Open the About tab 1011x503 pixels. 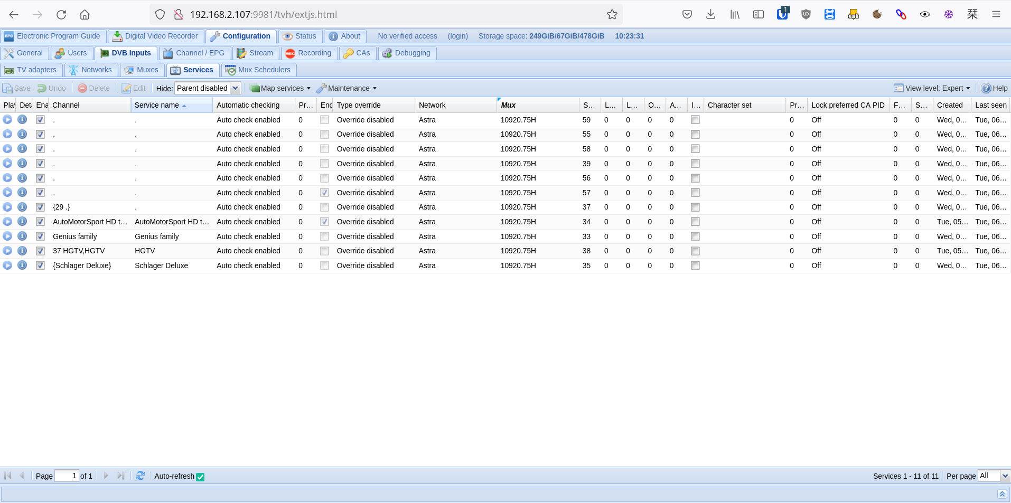[x=344, y=36]
